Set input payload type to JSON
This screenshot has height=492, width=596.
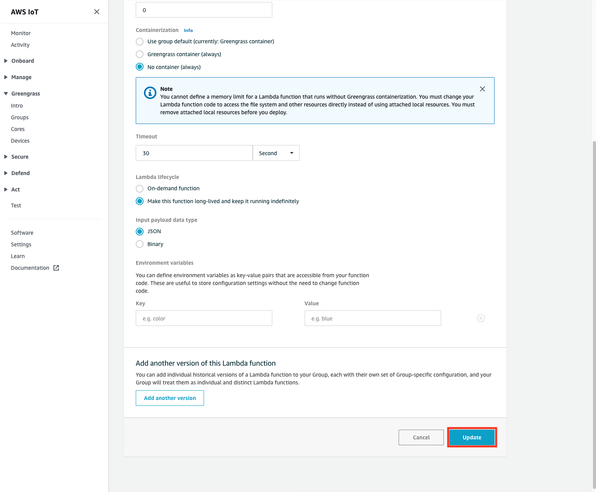[x=140, y=231]
